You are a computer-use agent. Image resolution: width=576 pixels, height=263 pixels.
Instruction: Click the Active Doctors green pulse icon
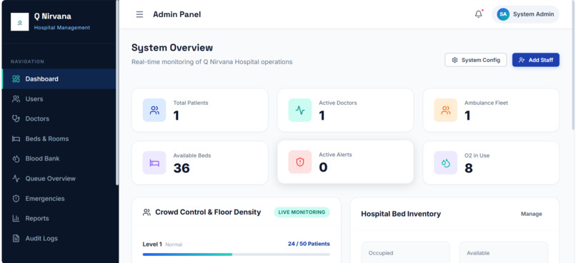pyautogui.click(x=300, y=110)
